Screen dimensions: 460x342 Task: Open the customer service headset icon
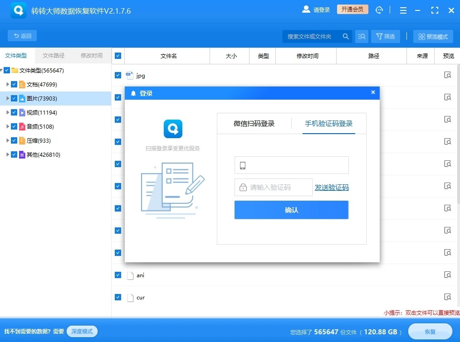pyautogui.click(x=379, y=10)
